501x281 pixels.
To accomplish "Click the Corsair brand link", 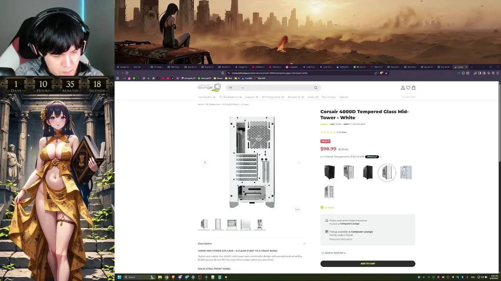I will (324, 124).
